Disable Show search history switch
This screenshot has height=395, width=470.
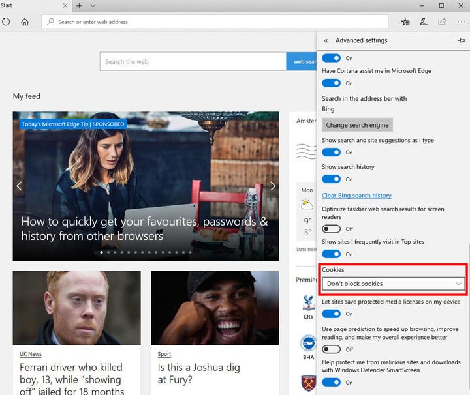coord(331,179)
